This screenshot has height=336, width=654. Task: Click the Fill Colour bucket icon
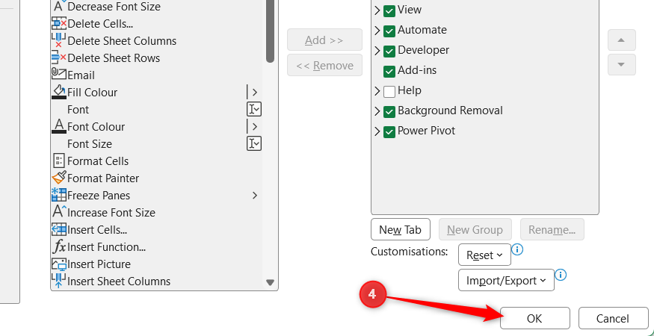coord(59,92)
